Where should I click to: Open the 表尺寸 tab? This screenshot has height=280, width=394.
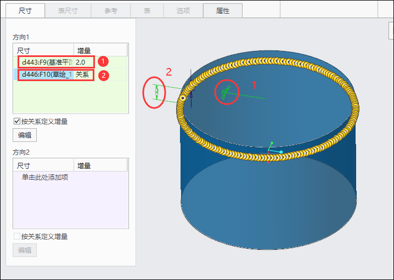pos(68,11)
